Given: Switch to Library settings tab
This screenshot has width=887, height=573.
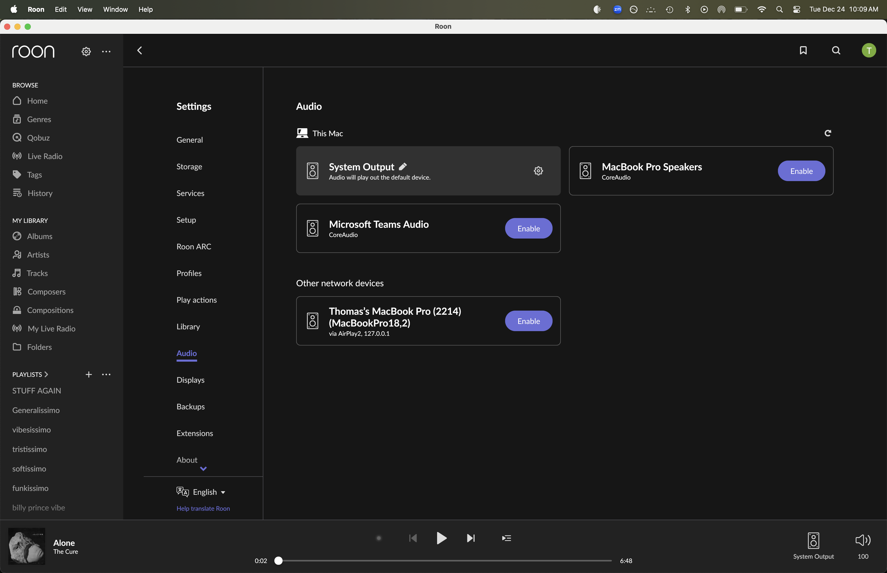Looking at the screenshot, I should click(188, 326).
